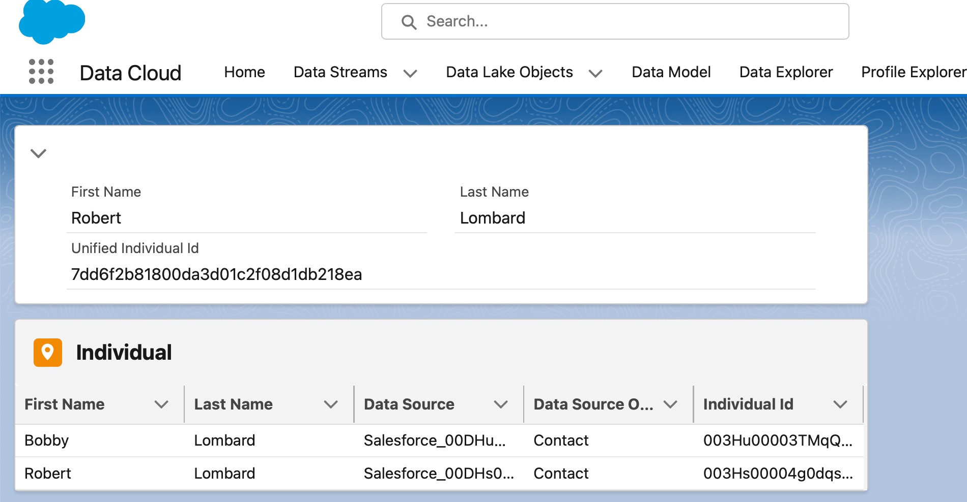Sort by Individual Id column header
The width and height of the screenshot is (967, 502).
click(748, 404)
